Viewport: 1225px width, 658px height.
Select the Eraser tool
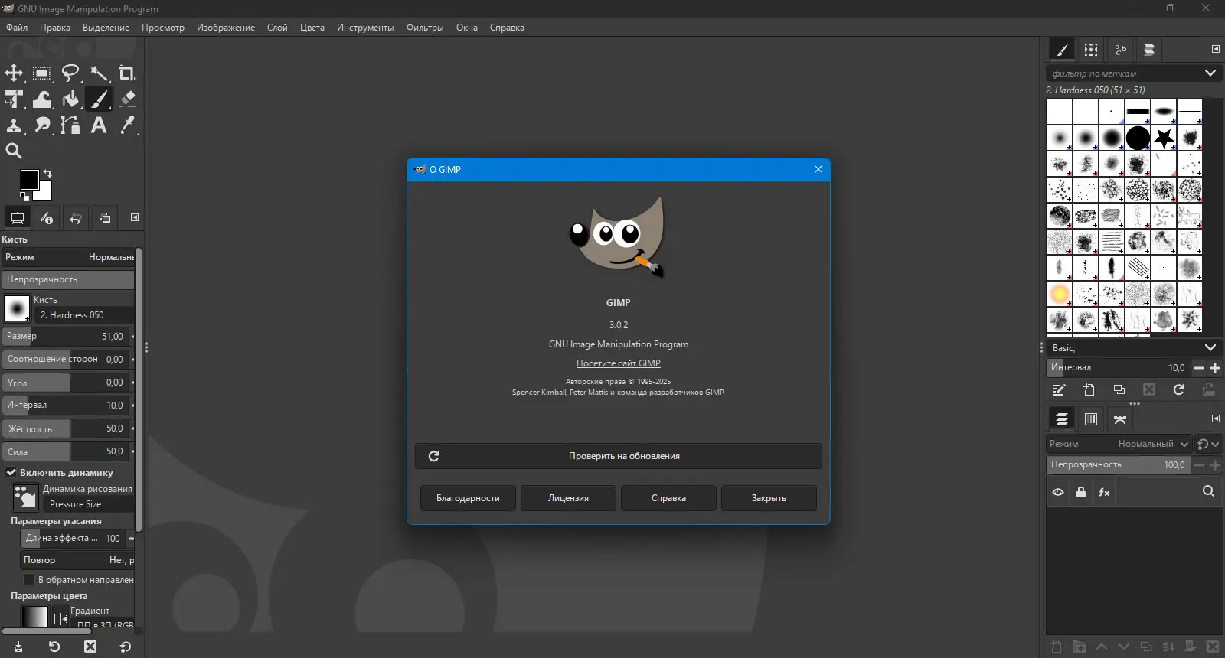(x=127, y=99)
